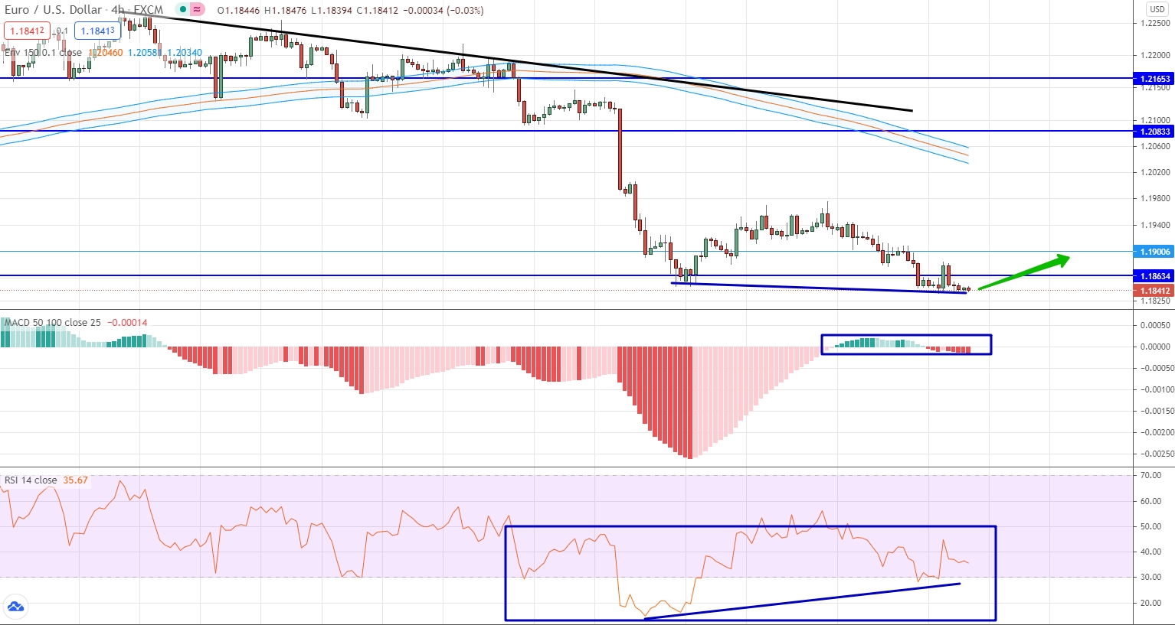Click the red sell price 1.18412 button
The height and width of the screenshot is (625, 1175).
click(28, 31)
